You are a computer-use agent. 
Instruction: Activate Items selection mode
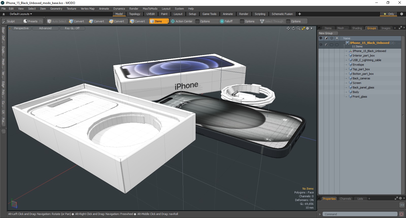click(x=159, y=21)
